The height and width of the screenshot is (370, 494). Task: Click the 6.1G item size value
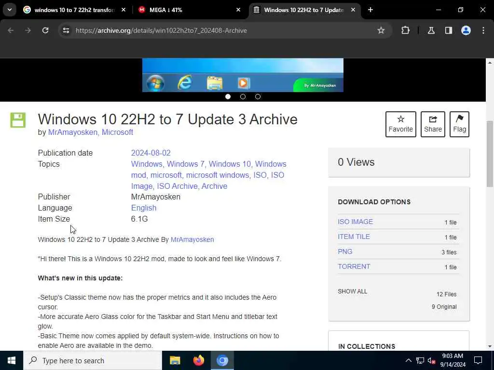139,219
